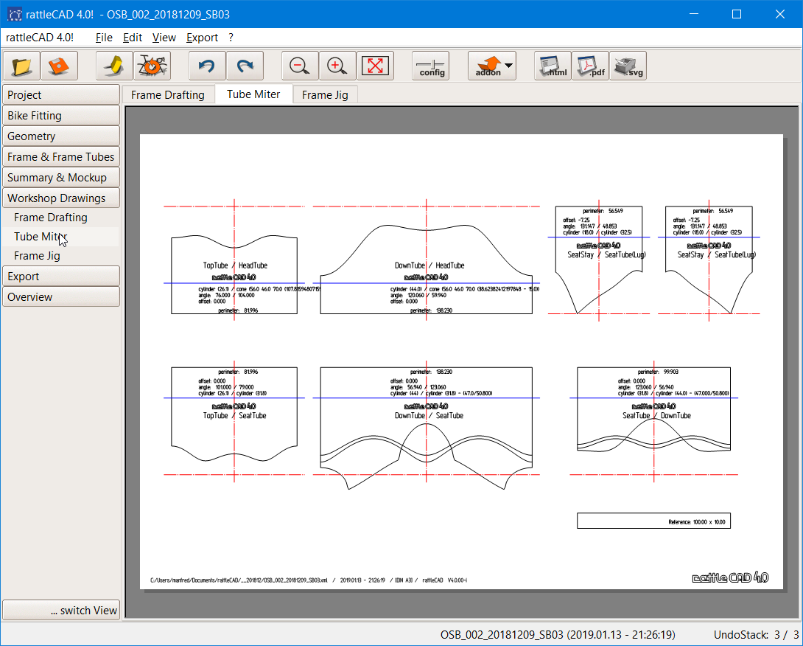Switch to the Frame Drafting tab
Viewport: 803px width, 646px height.
point(167,95)
